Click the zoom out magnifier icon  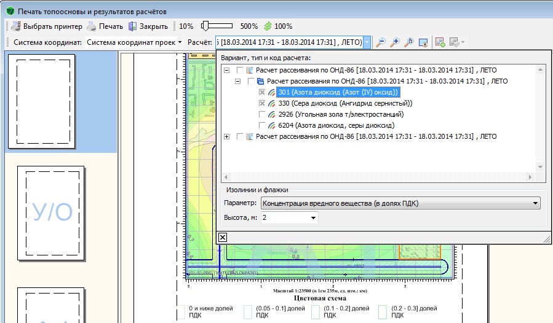(x=381, y=42)
